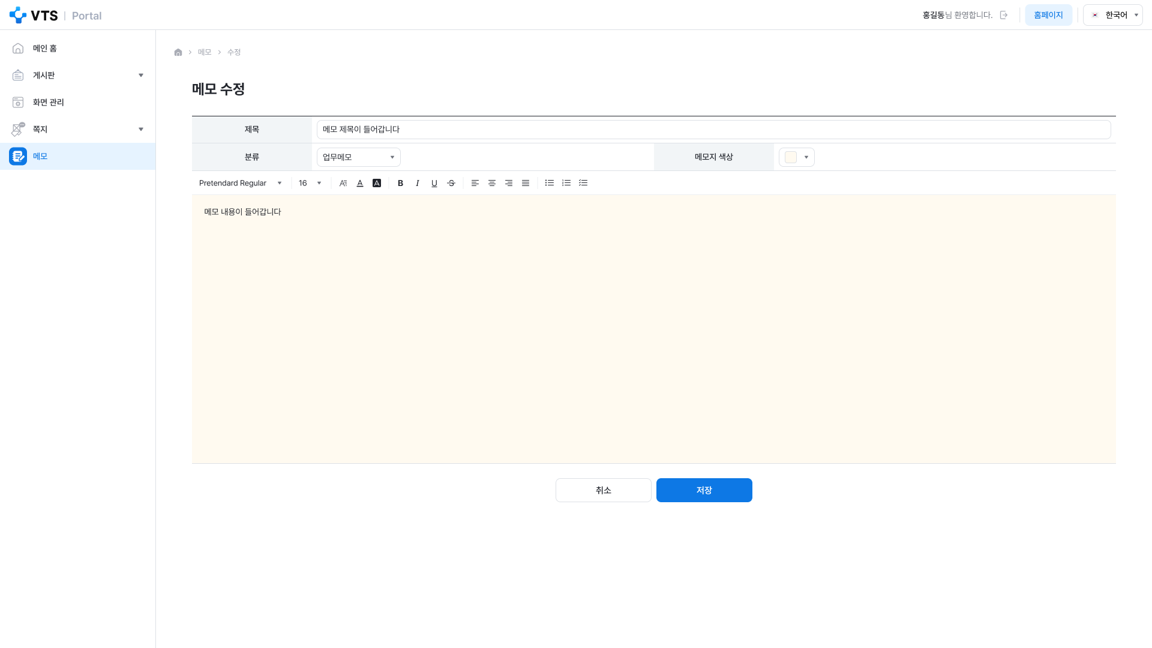1152x648 pixels.
Task: Open the 업무메모 category dropdown
Action: pyautogui.click(x=359, y=157)
